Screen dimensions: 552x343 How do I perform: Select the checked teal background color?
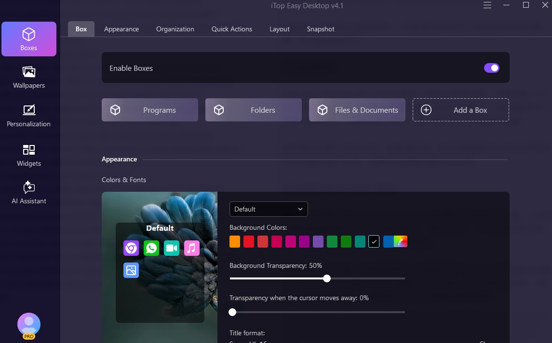(x=374, y=241)
